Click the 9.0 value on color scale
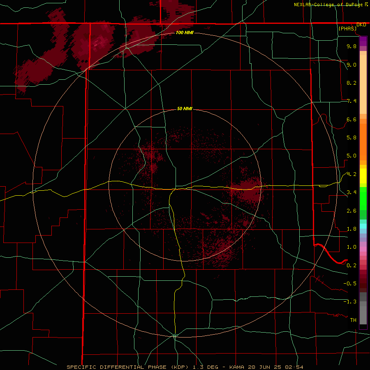 point(351,65)
